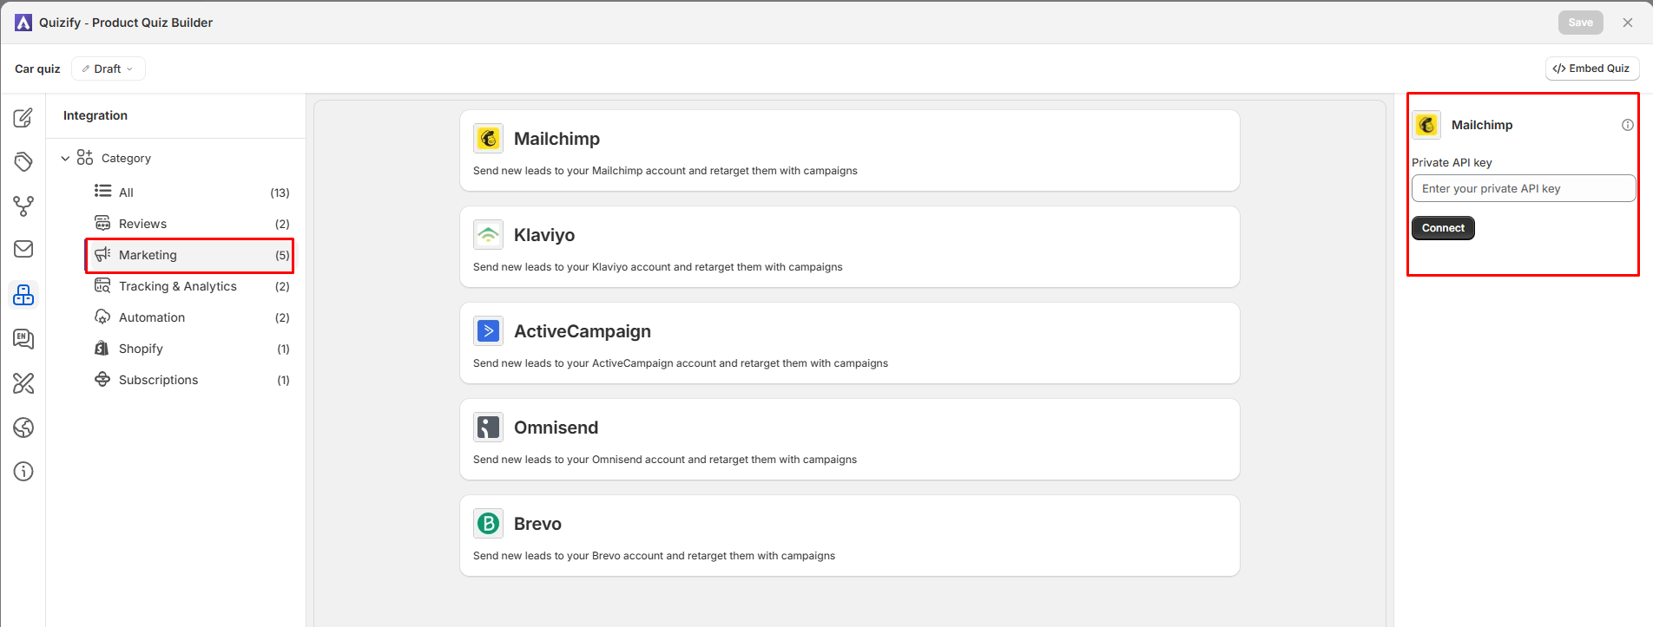Click the Embed Quiz button
Viewport: 1653px width, 627px height.
[x=1592, y=69]
